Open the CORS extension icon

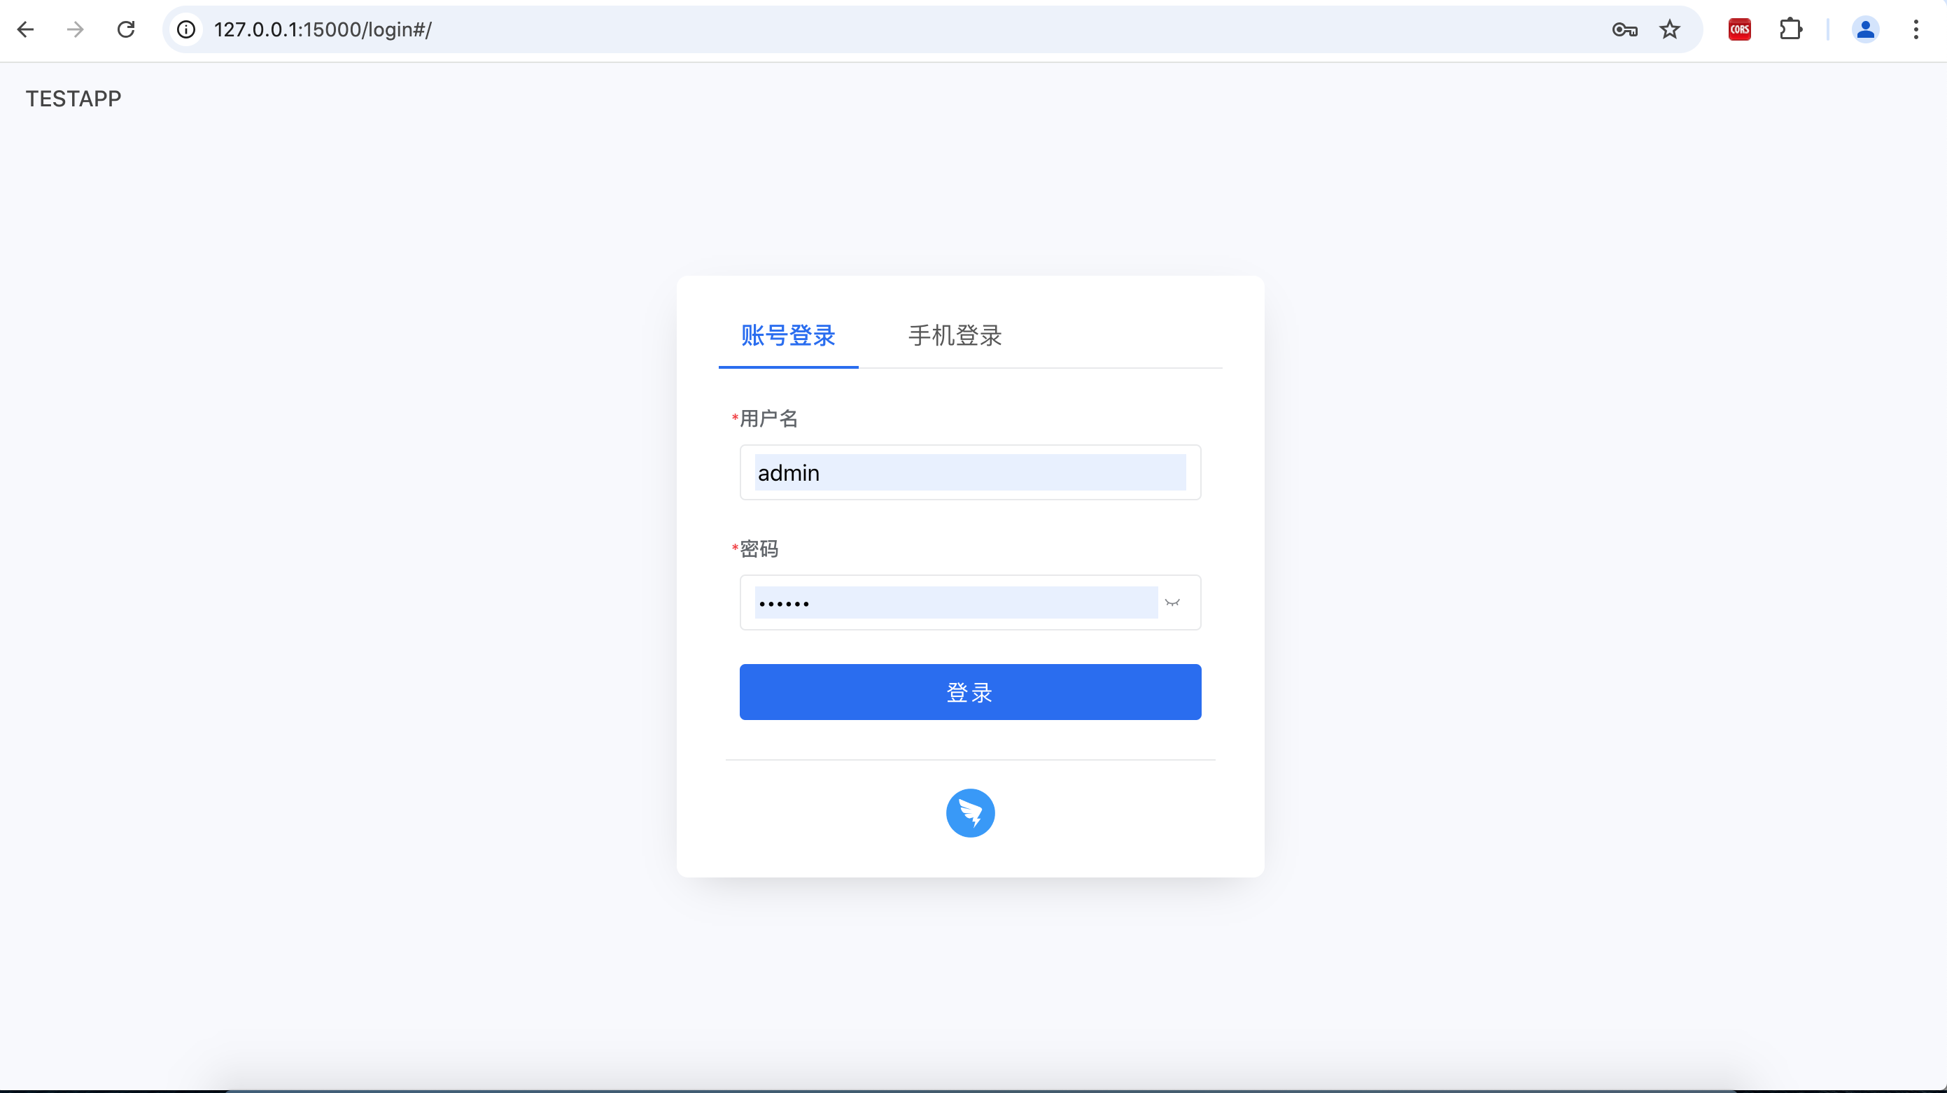[x=1739, y=29]
